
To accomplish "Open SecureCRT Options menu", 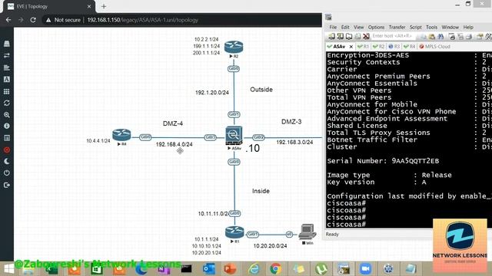I will pos(376,28).
